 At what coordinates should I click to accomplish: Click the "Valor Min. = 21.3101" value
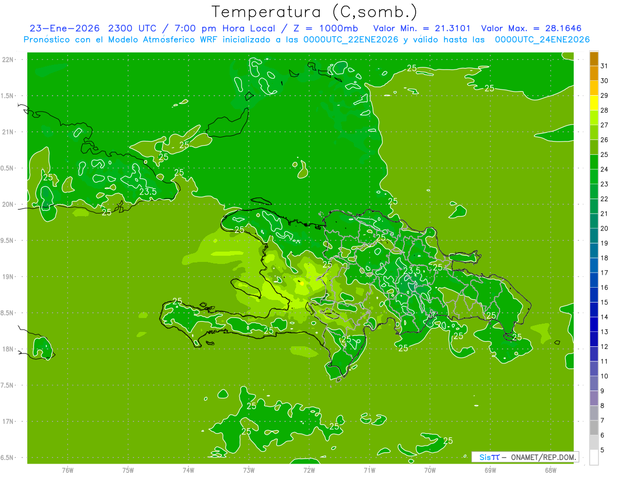[x=421, y=28]
